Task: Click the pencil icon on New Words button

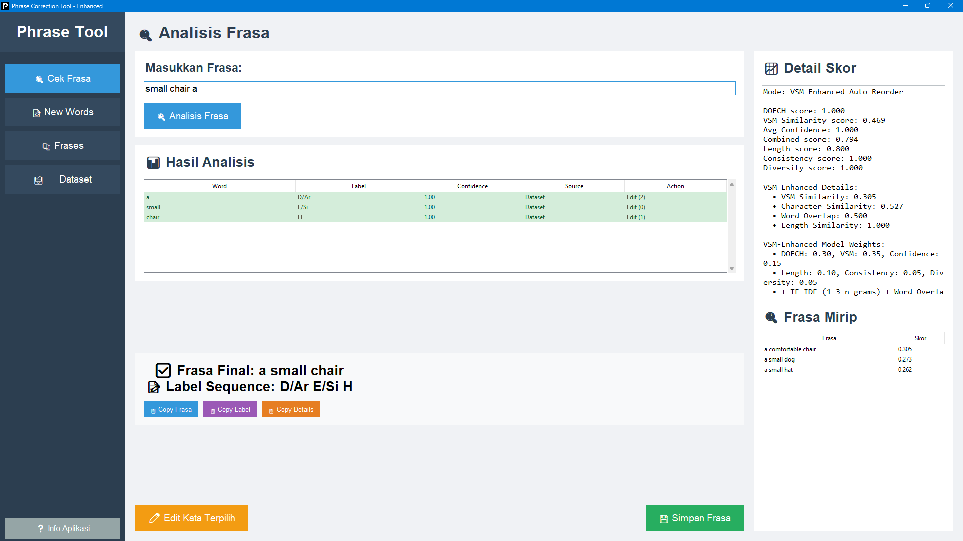Action: (x=36, y=112)
